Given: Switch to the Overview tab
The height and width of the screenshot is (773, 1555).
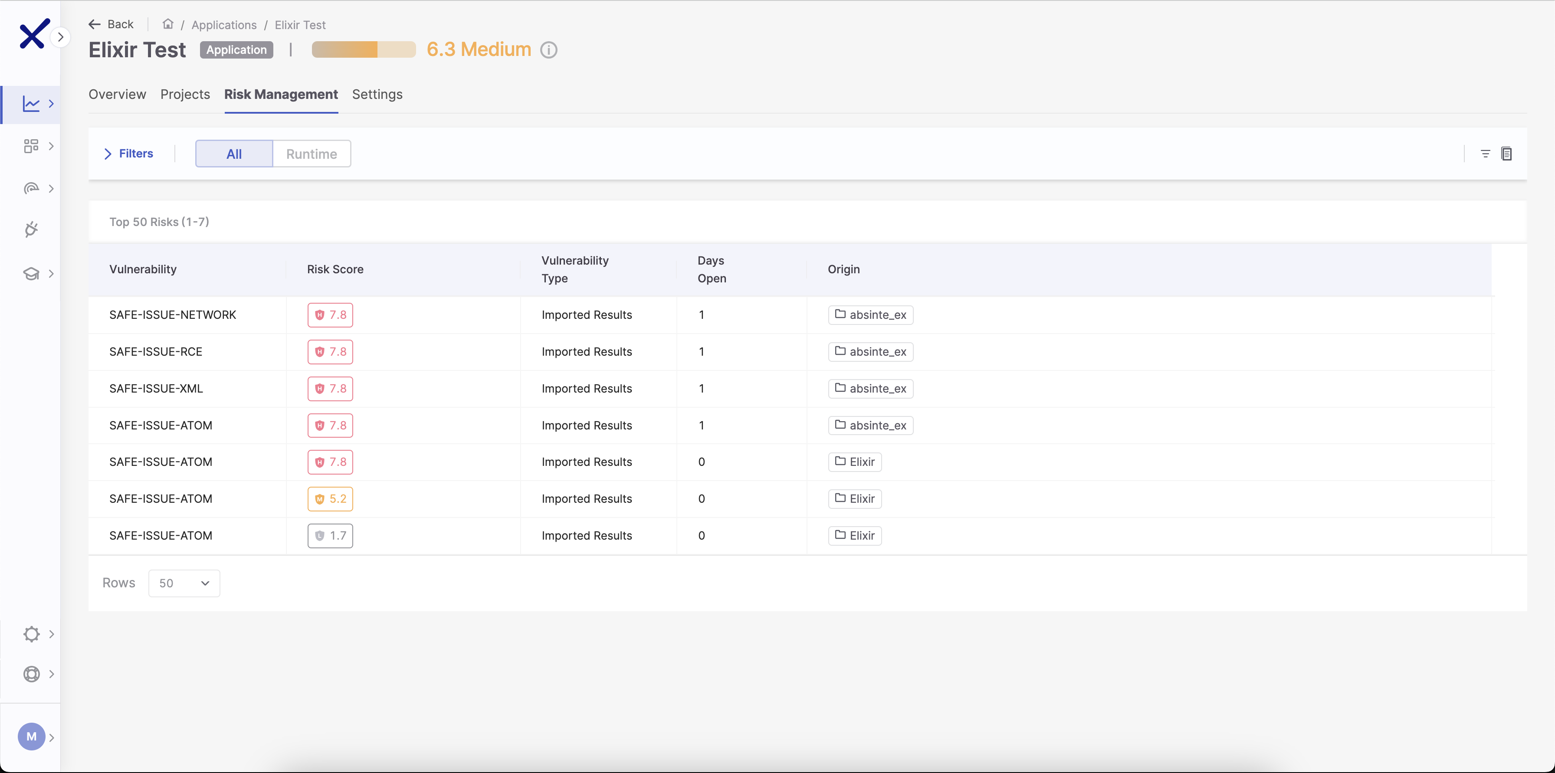Looking at the screenshot, I should (x=117, y=94).
